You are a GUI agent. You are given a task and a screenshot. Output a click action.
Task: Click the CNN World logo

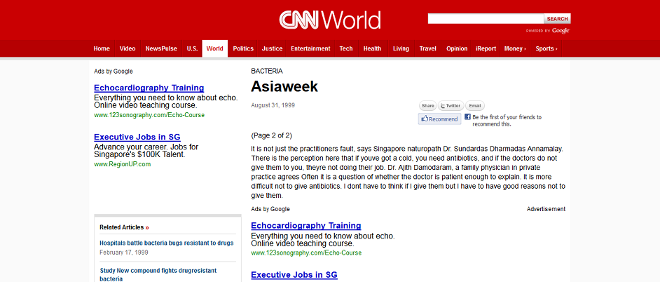(330, 20)
